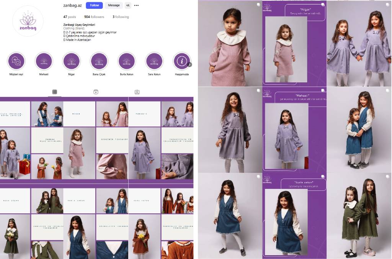
Task: Click the Message button
Action: (114, 5)
